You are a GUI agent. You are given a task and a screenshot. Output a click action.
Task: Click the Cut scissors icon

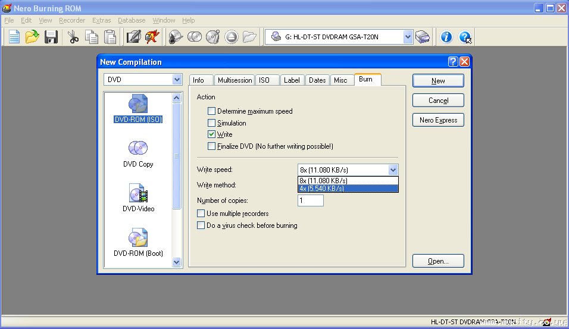point(73,37)
